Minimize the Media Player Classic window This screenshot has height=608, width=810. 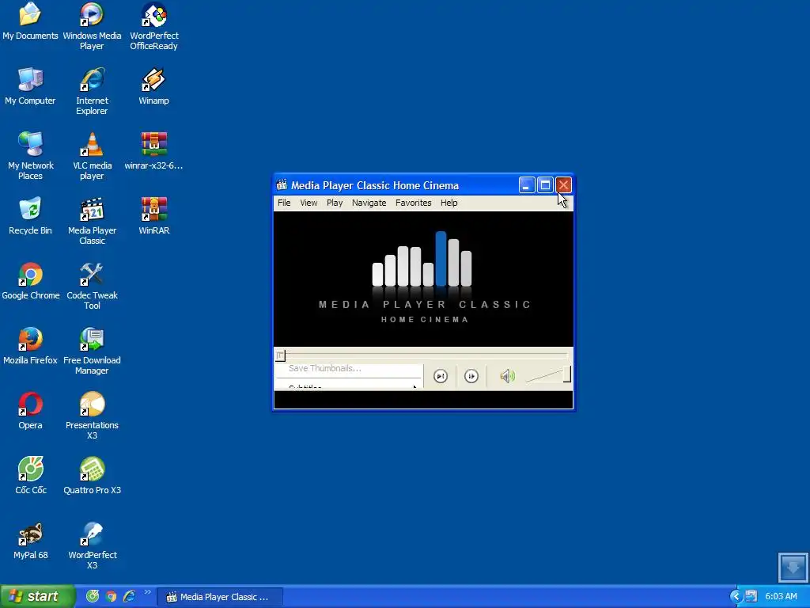(x=526, y=185)
